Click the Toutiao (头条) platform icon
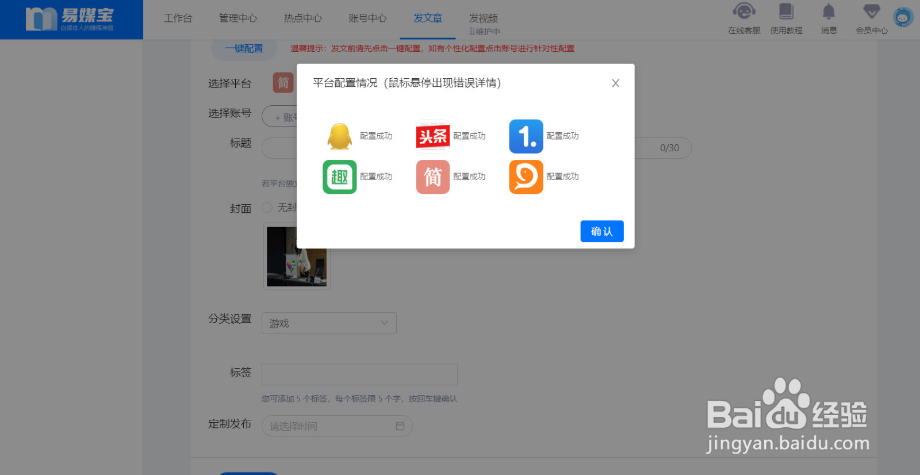Screen dimensions: 920x475 coord(432,136)
